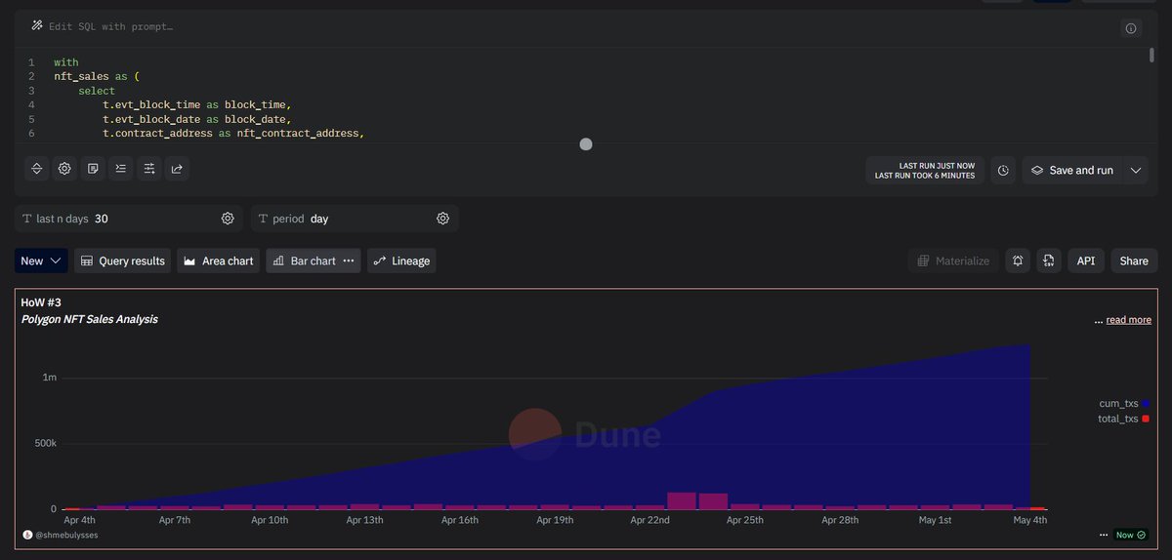Screen dimensions: 1172x560
Task: Click the 1m y-axis label
Action: coord(49,378)
